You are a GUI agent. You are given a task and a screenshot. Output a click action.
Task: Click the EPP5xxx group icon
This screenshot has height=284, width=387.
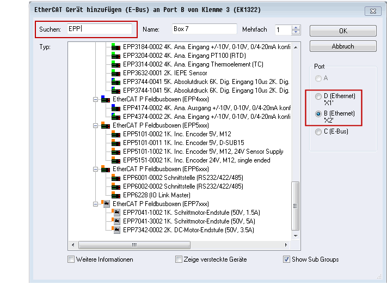(x=106, y=125)
